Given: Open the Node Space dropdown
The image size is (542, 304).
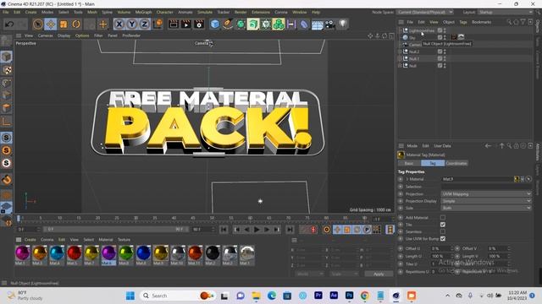Looking at the screenshot, I should 425,12.
